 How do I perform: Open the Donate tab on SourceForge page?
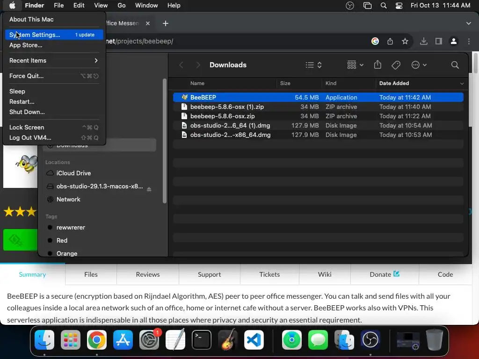[x=385, y=274]
